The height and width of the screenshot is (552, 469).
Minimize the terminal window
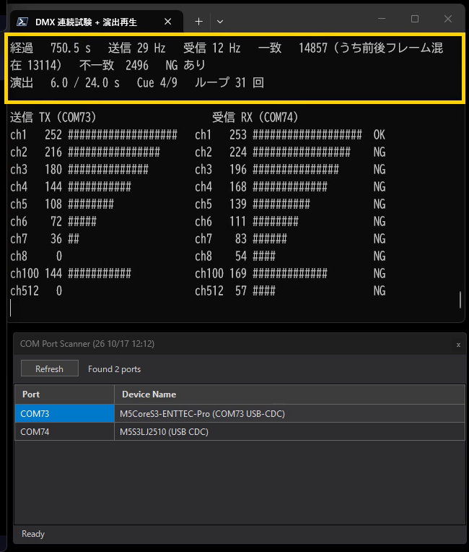click(382, 19)
